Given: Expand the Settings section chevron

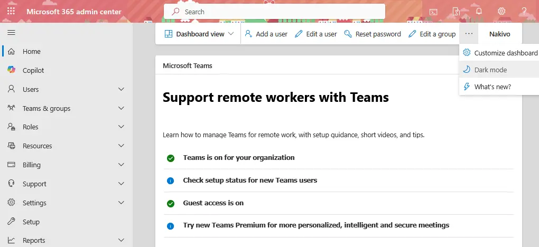Looking at the screenshot, I should [x=121, y=203].
